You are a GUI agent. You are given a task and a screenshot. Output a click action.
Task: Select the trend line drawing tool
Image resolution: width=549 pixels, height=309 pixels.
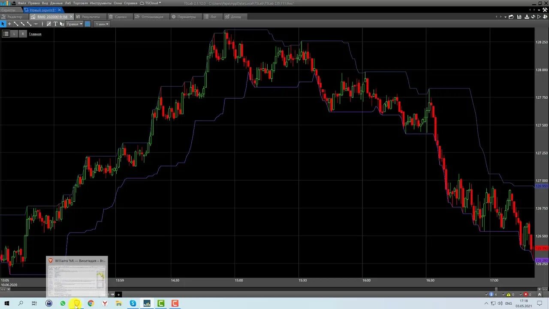click(x=16, y=24)
